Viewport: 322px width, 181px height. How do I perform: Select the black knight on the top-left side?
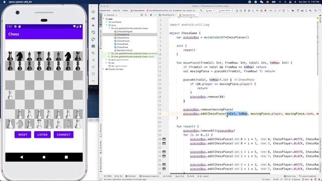click(20, 56)
